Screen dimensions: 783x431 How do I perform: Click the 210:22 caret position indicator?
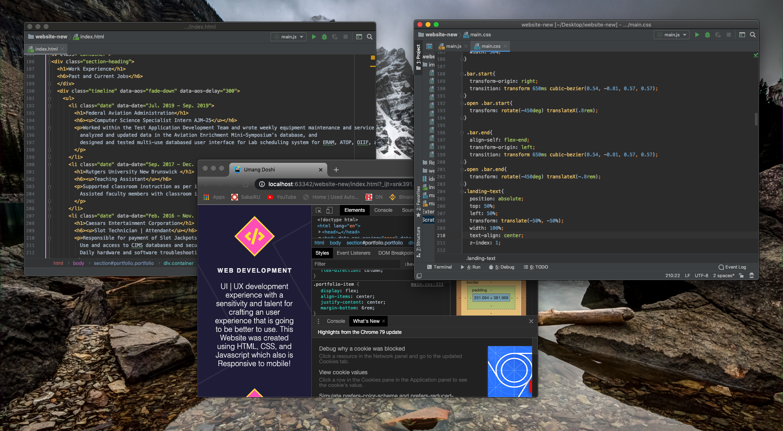coord(672,275)
